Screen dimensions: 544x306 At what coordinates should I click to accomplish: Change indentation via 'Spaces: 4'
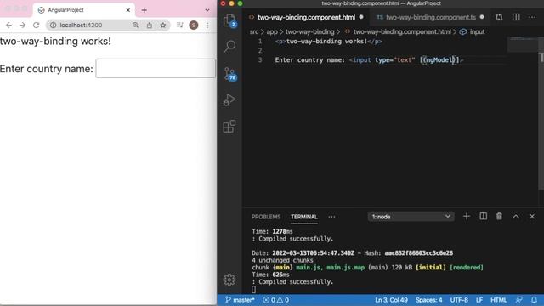428,300
